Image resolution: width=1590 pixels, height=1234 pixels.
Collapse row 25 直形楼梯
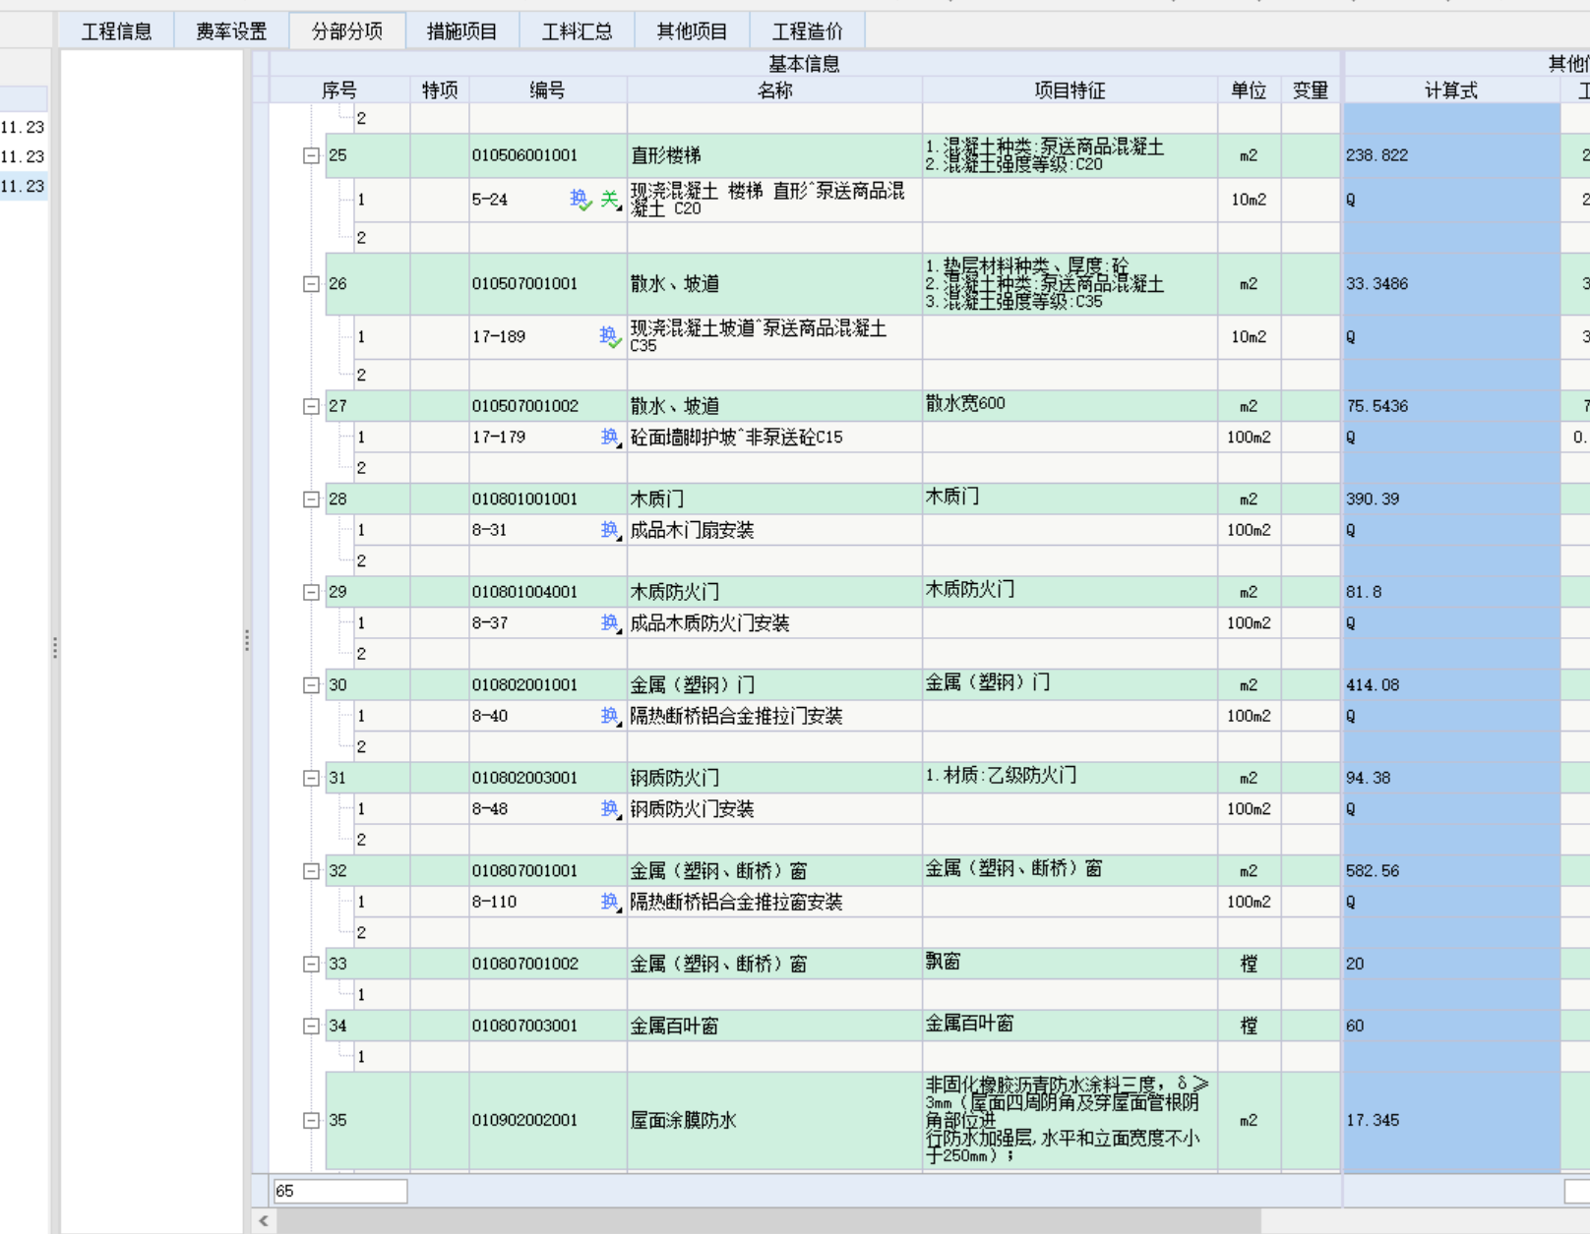310,154
